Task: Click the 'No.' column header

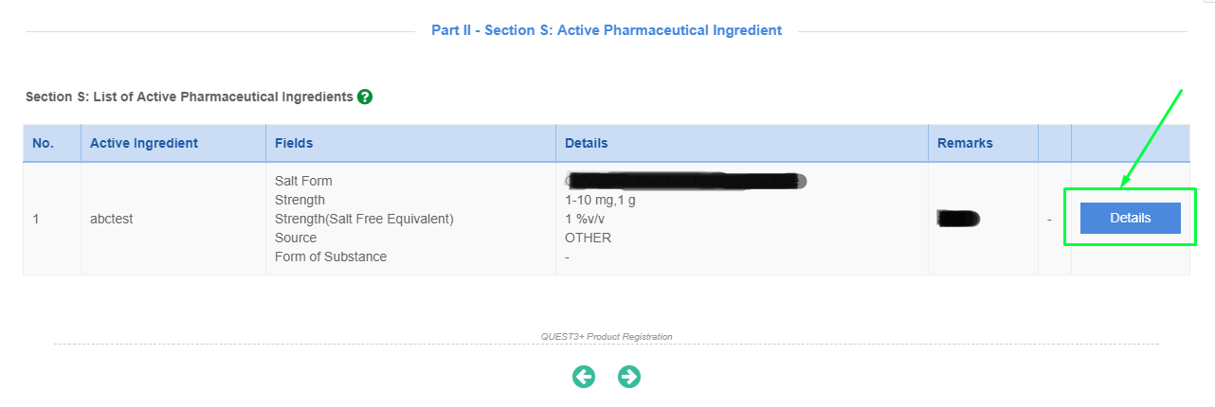Action: pyautogui.click(x=43, y=143)
